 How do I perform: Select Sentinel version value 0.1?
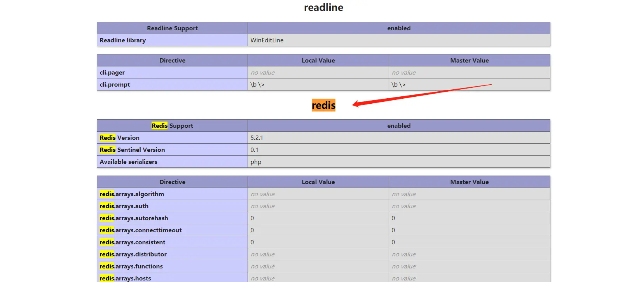(x=254, y=150)
